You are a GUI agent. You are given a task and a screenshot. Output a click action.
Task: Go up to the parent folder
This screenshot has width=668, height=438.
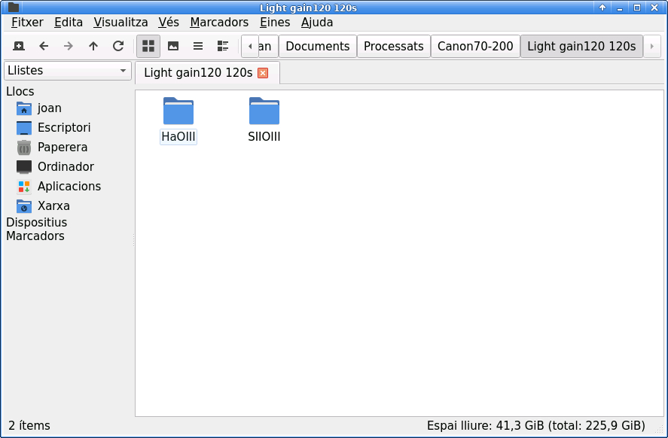click(x=93, y=46)
